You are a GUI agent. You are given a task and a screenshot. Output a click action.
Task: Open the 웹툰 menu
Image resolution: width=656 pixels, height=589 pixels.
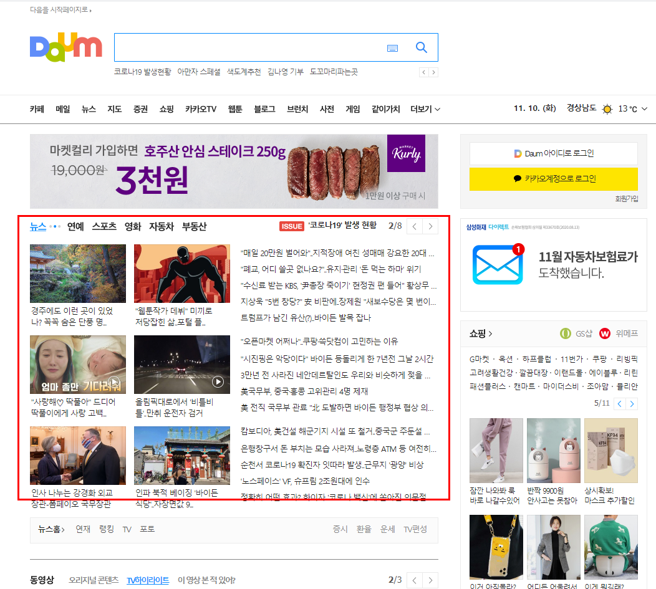[235, 109]
